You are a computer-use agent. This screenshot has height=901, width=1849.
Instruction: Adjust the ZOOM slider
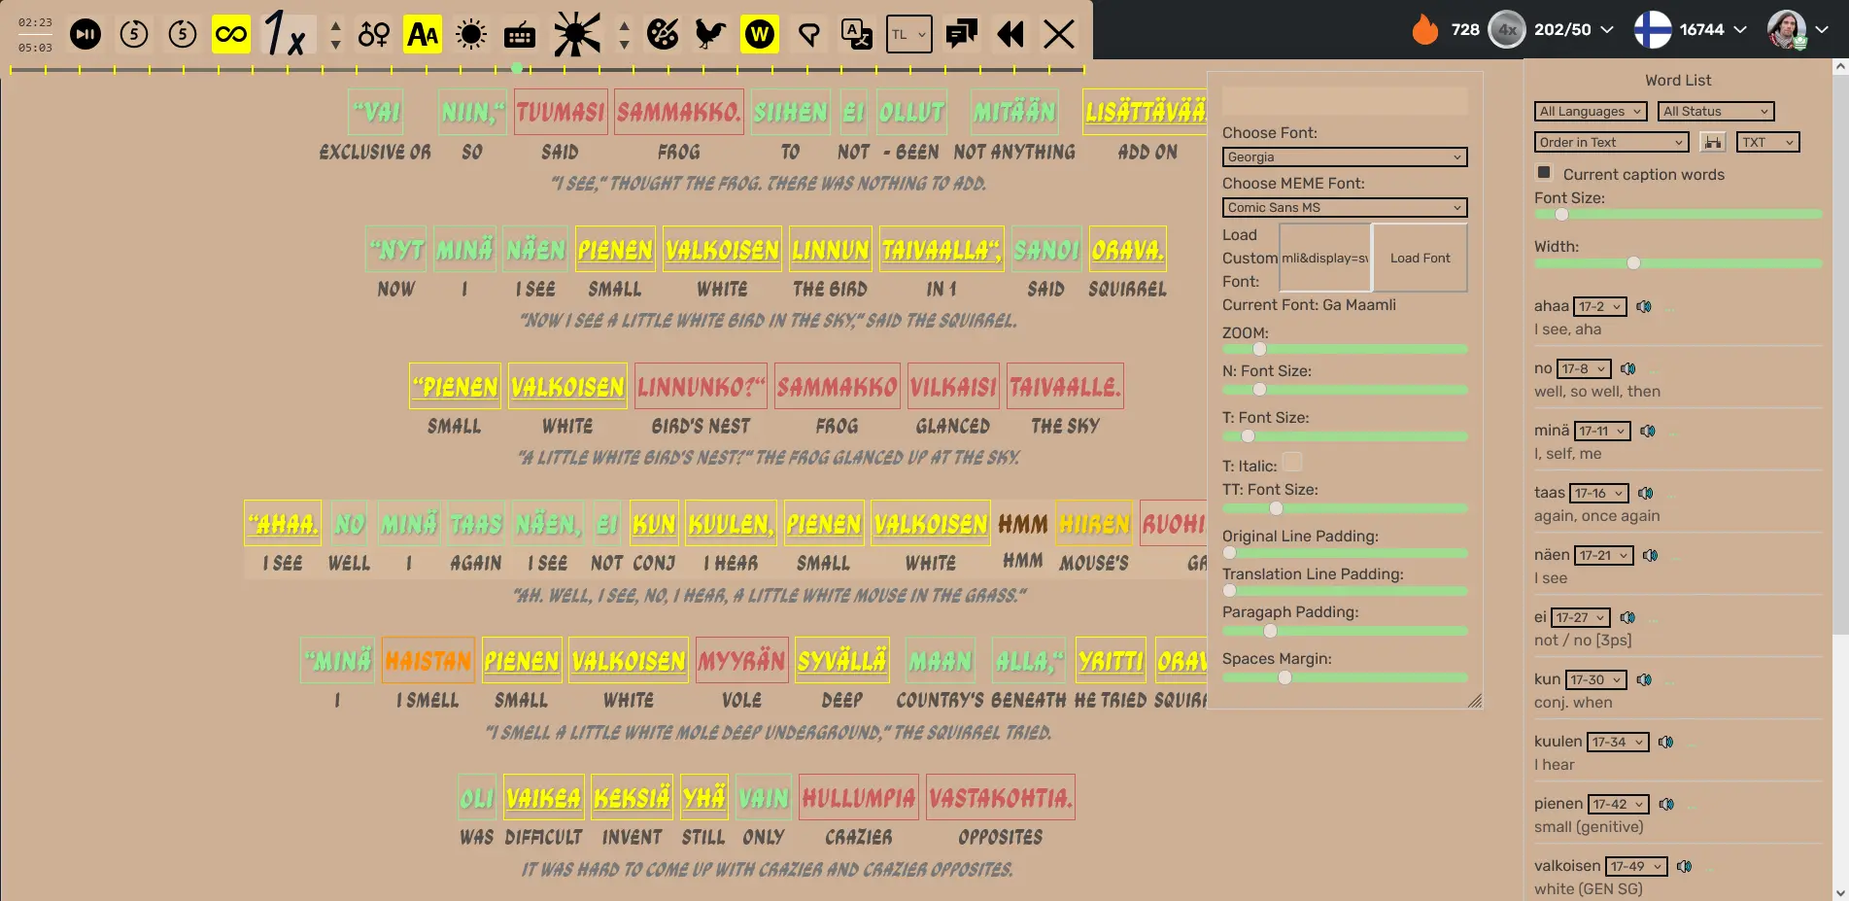[1345, 349]
